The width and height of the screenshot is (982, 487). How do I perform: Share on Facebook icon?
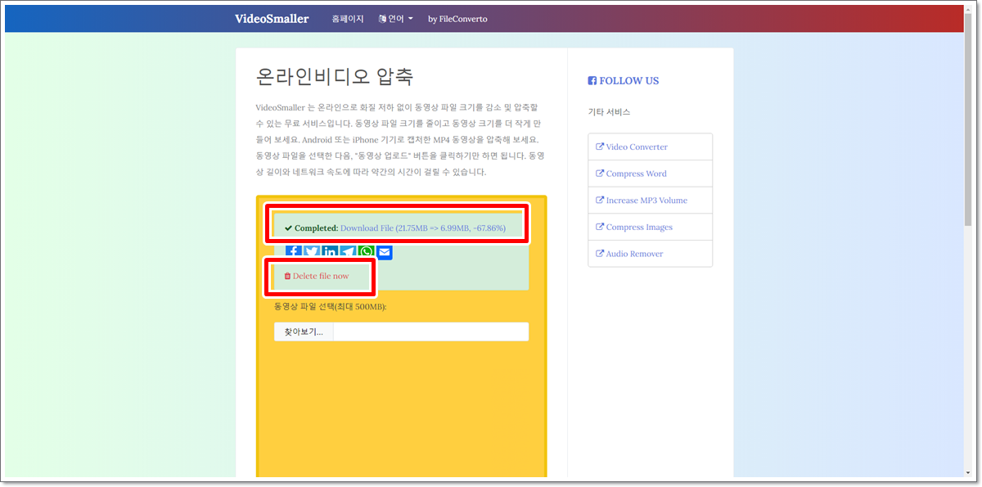(x=294, y=252)
